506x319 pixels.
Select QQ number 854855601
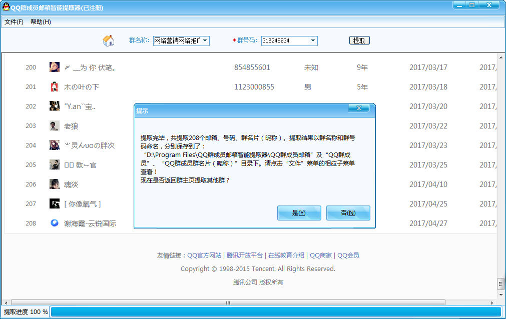(x=252, y=67)
